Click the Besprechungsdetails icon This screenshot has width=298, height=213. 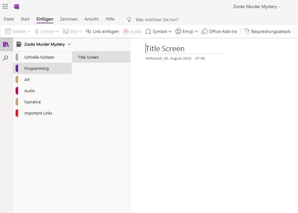247,31
